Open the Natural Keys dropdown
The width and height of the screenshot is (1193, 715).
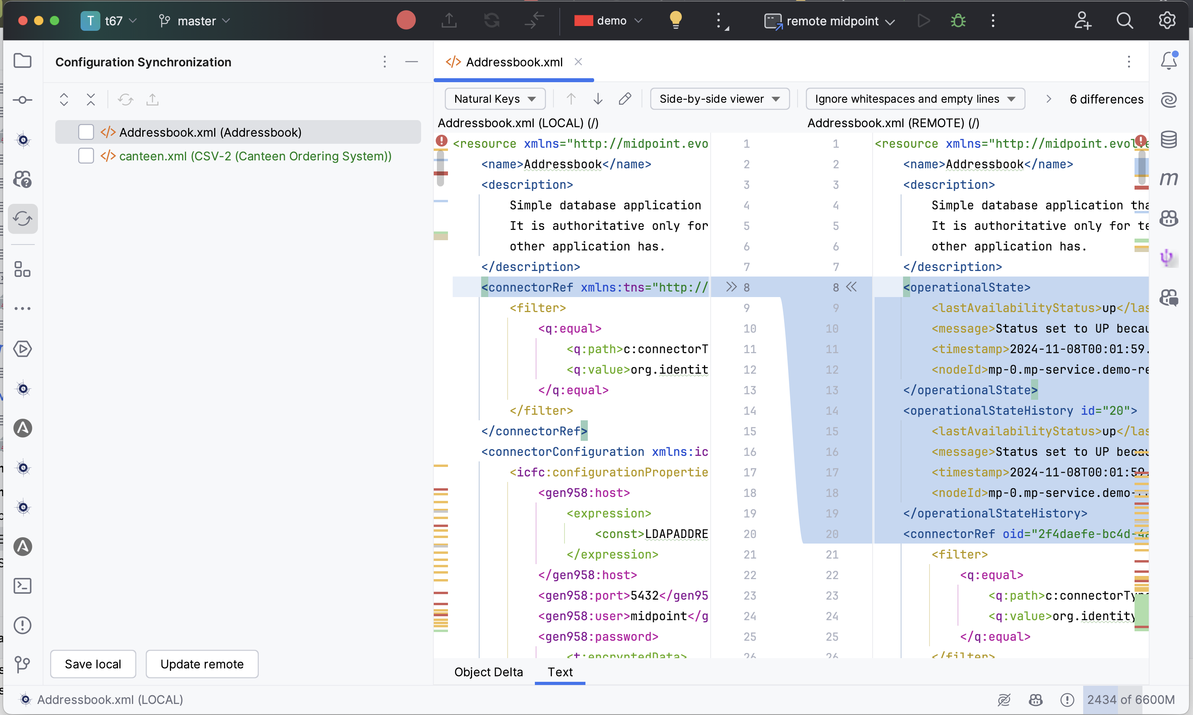click(x=495, y=99)
